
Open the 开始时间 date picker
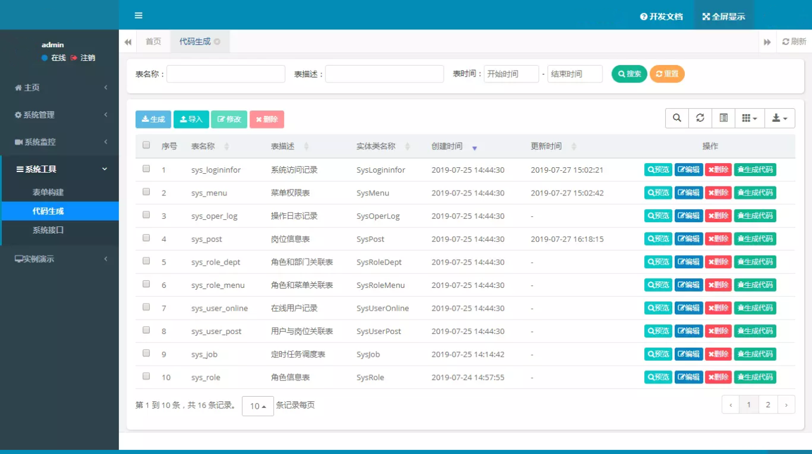pos(511,74)
